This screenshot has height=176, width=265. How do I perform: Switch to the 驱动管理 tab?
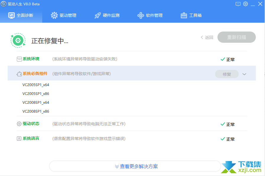(64, 15)
